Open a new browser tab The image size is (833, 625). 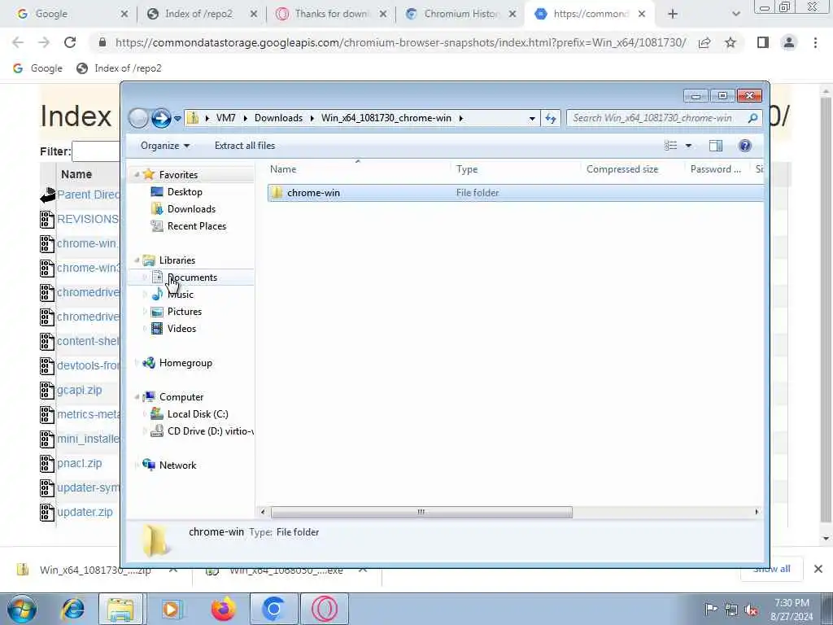tap(673, 15)
